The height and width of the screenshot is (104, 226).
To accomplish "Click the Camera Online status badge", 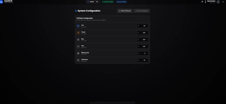I will click(x=121, y=2).
